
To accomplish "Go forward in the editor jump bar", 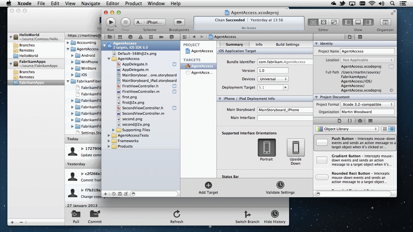I will pos(202,37).
